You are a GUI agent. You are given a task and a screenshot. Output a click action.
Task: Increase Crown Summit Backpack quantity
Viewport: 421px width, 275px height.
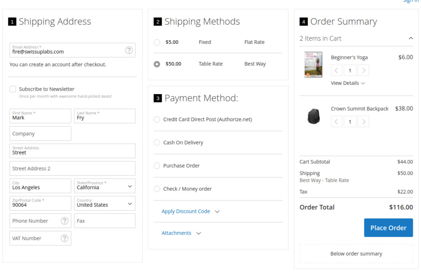pos(364,122)
